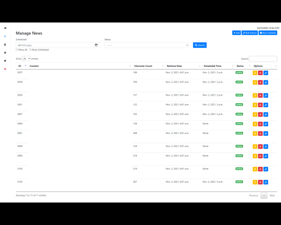Click the blue Search button
Image resolution: width=281 pixels, height=225 pixels.
[x=199, y=45]
